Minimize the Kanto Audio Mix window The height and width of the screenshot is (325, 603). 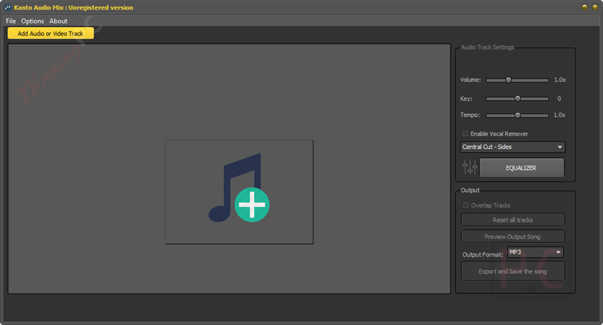585,8
